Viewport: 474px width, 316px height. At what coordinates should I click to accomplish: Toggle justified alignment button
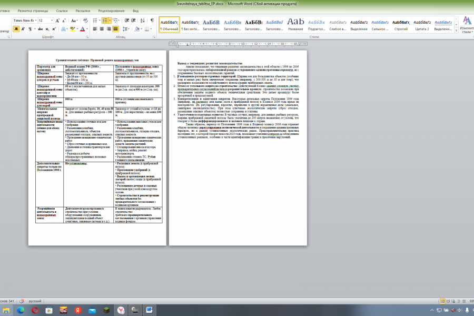pyautogui.click(x=115, y=29)
